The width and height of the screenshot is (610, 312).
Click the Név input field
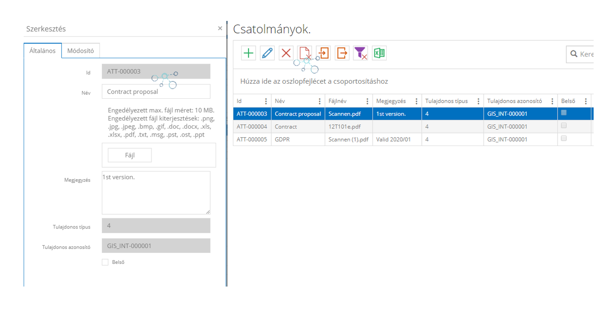click(x=156, y=91)
